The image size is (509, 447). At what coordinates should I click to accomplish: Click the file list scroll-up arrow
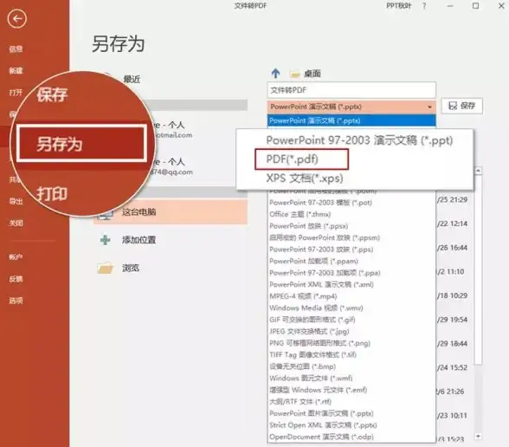pos(478,171)
